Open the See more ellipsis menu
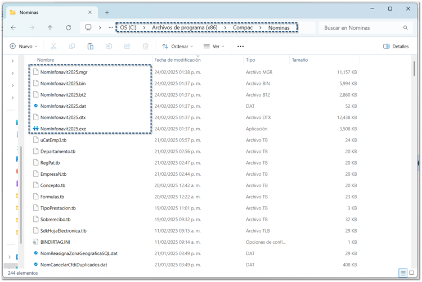The image size is (422, 282). pyautogui.click(x=240, y=47)
